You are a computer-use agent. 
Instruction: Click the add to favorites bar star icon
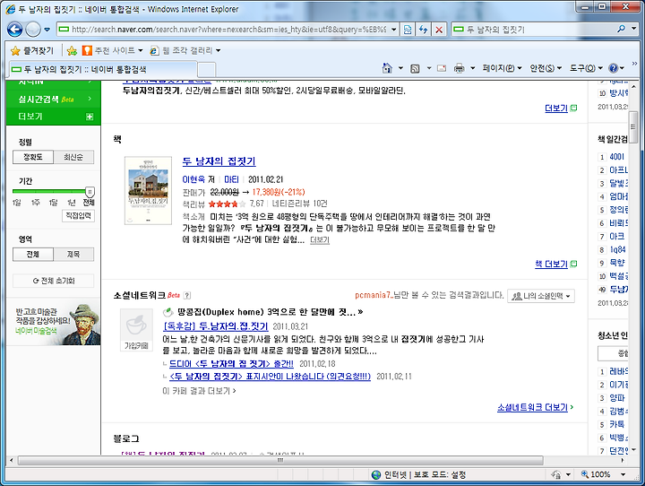pos(72,50)
